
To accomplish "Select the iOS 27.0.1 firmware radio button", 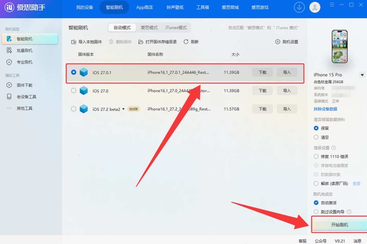I will tap(73, 72).
